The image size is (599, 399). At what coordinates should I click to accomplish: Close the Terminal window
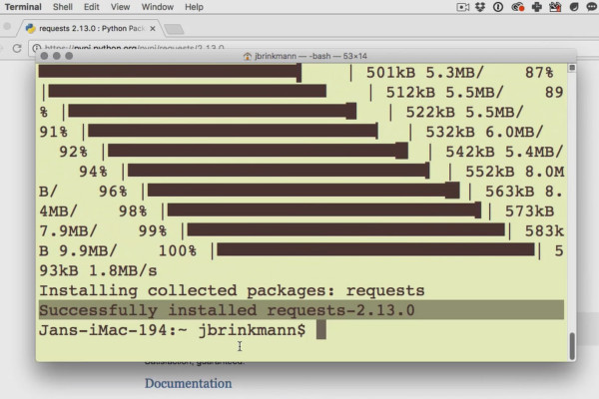(44, 56)
